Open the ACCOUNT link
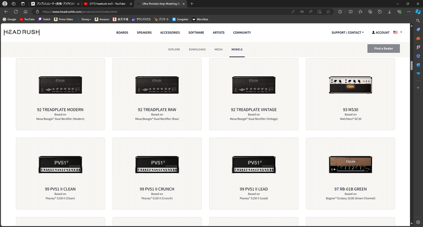 [381, 32]
